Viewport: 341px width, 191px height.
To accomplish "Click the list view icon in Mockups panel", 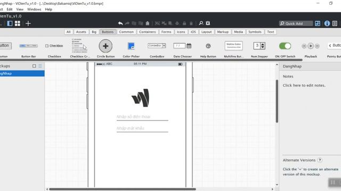I will pos(40,66).
